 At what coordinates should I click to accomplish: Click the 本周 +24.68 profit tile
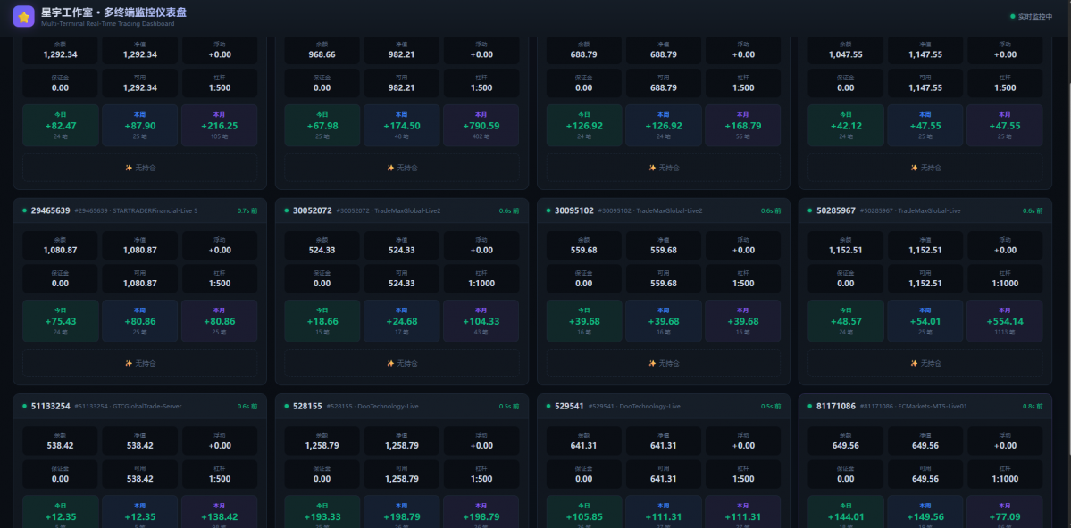click(402, 321)
